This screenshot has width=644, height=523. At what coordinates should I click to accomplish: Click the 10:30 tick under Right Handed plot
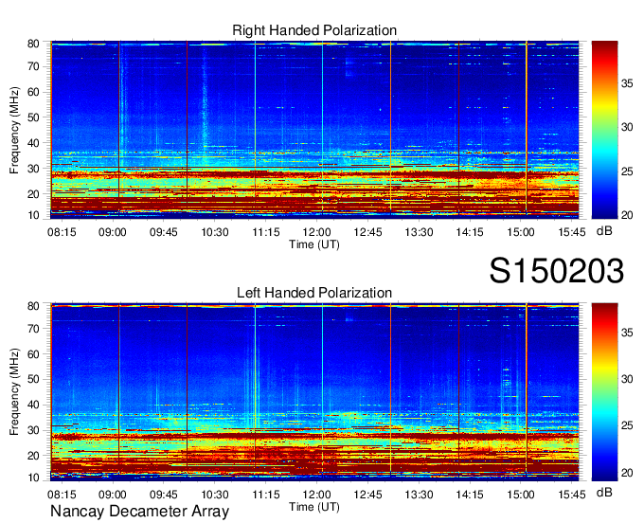[x=214, y=232]
